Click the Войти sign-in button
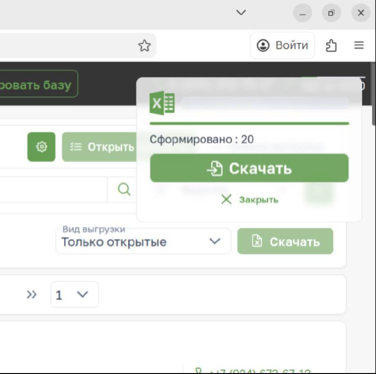Image resolution: width=376 pixels, height=374 pixels. click(282, 45)
